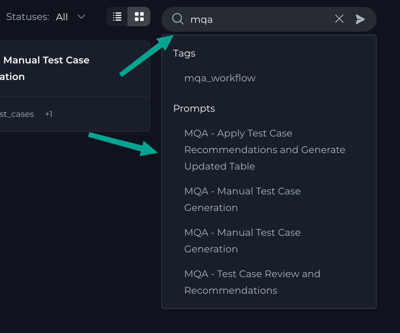Click the Prompts section heading
The image size is (400, 333).
click(194, 109)
